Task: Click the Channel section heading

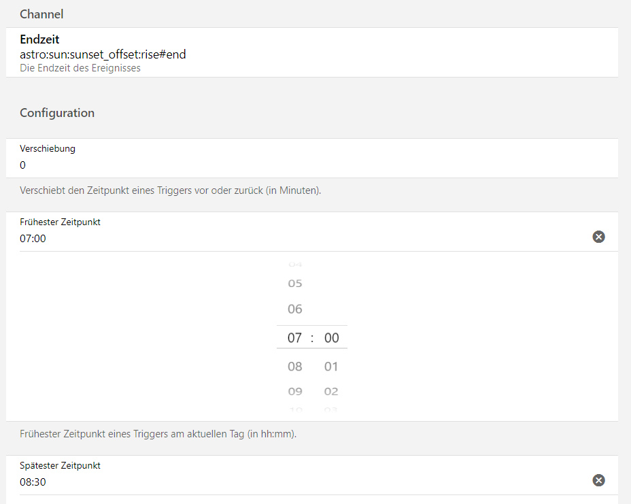Action: 41,14
